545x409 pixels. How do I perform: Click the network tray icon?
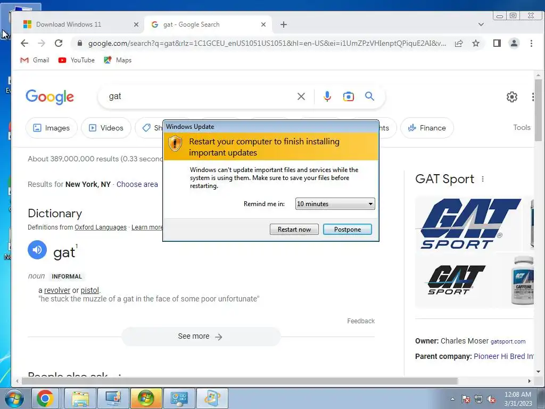coord(478,399)
